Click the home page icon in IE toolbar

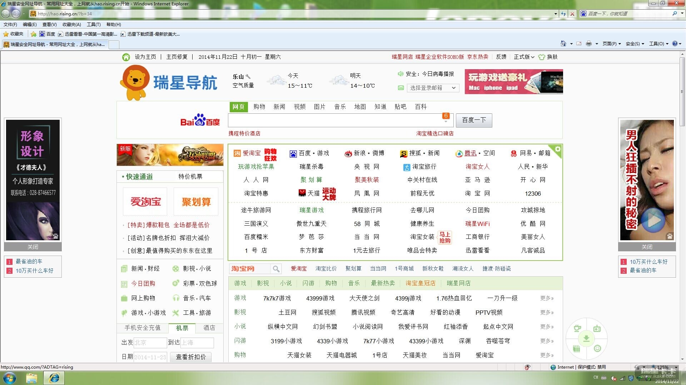[x=563, y=43]
